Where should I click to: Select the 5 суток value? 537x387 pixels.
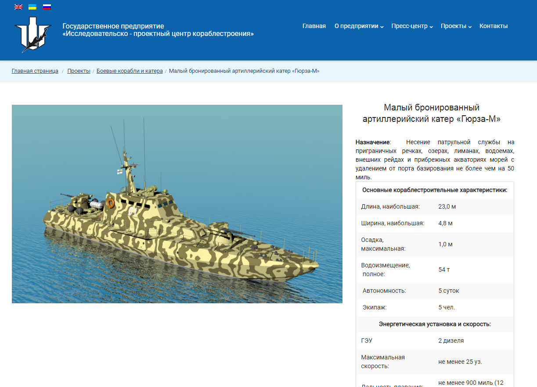tap(449, 291)
